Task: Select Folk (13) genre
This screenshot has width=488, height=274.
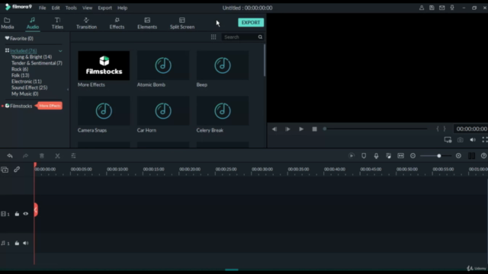Action: [x=21, y=75]
